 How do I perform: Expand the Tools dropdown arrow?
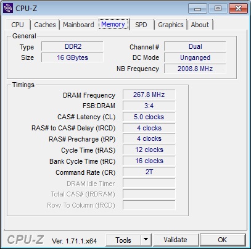click(146, 240)
